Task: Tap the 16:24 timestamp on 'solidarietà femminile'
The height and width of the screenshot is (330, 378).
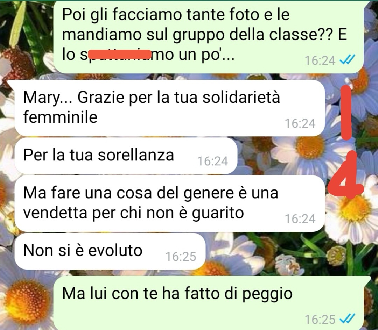Action: click(300, 123)
